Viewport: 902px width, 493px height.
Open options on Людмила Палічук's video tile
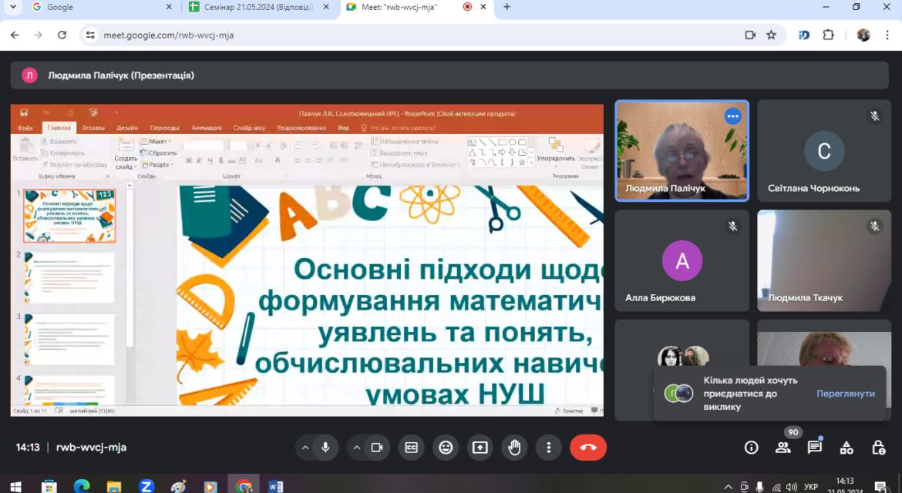coord(732,116)
